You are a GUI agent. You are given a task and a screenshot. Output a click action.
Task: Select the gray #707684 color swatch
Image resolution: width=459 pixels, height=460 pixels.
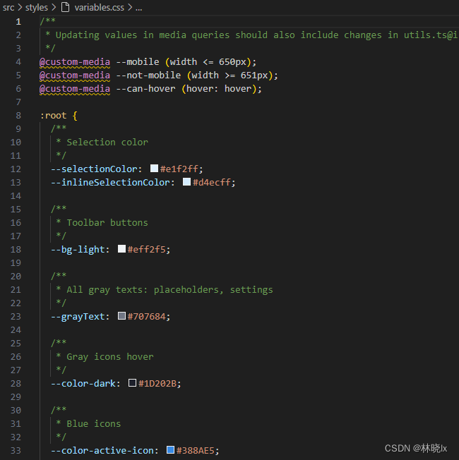tap(121, 316)
